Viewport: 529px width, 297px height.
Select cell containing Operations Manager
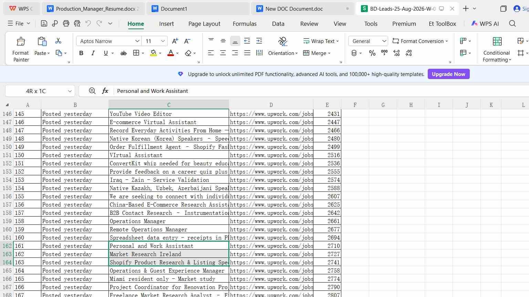(169, 221)
